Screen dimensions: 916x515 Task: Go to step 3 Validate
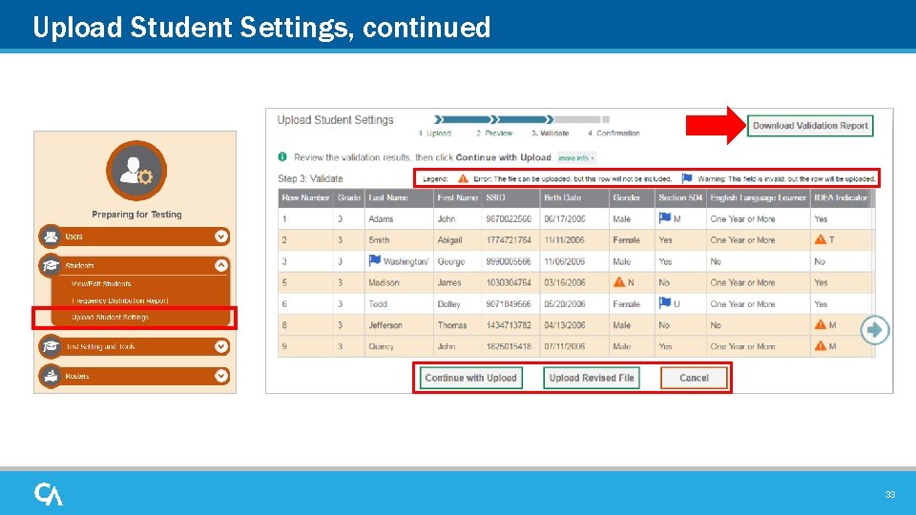click(551, 134)
